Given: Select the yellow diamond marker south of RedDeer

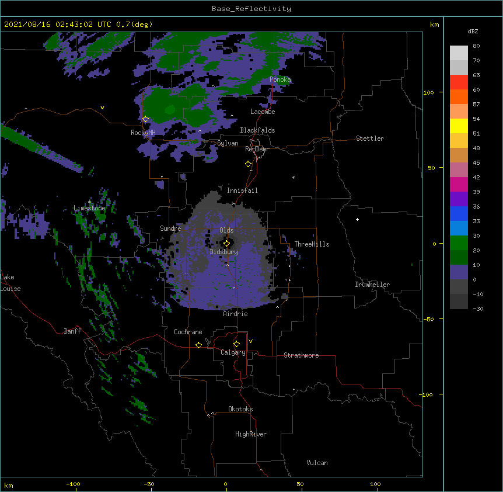Looking at the screenshot, I should (249, 164).
